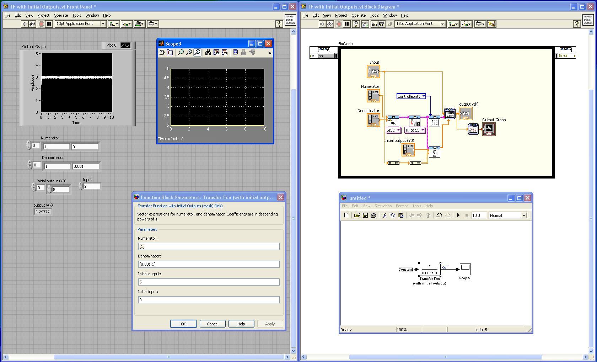The width and height of the screenshot is (597, 362).
Task: Click Print icon in Scope3 window
Action: click(162, 52)
